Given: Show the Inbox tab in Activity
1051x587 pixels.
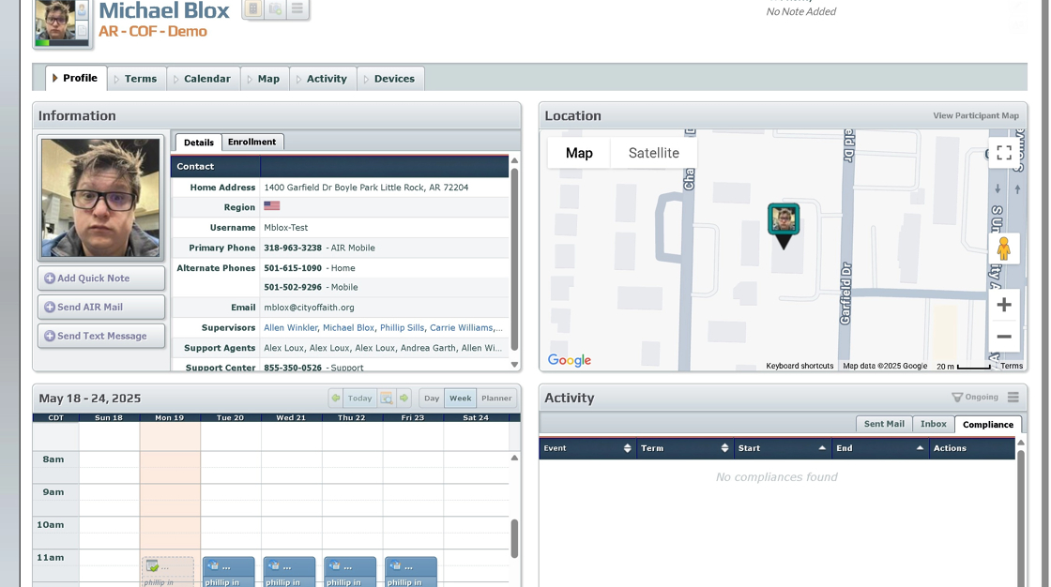Looking at the screenshot, I should 933,424.
